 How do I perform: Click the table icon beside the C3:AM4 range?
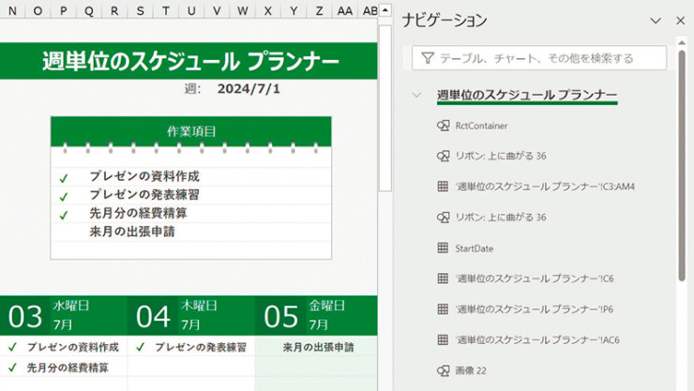coord(443,187)
